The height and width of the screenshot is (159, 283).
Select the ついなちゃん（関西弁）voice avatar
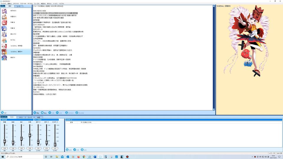coord(4,52)
